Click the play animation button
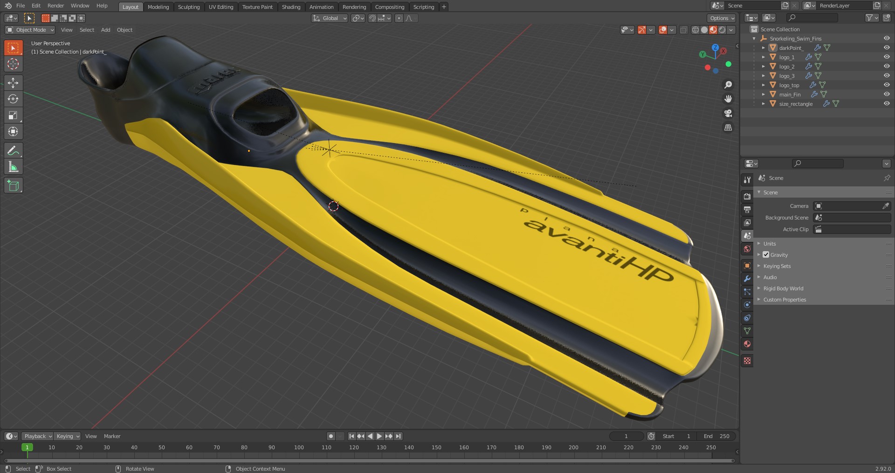Image resolution: width=895 pixels, height=473 pixels. [x=379, y=436]
